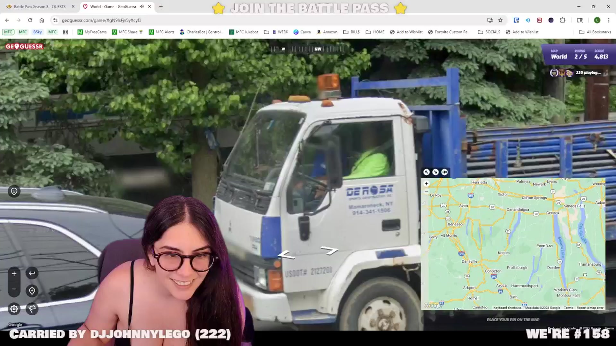This screenshot has width=616, height=346.
Task: Enlarge the guess map with arrow icon
Action: [x=426, y=172]
